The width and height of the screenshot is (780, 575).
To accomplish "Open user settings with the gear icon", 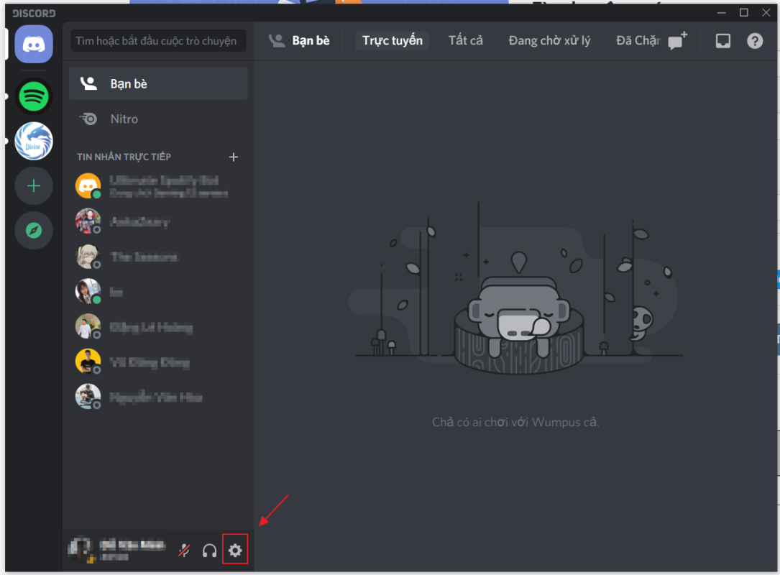I will [x=234, y=550].
